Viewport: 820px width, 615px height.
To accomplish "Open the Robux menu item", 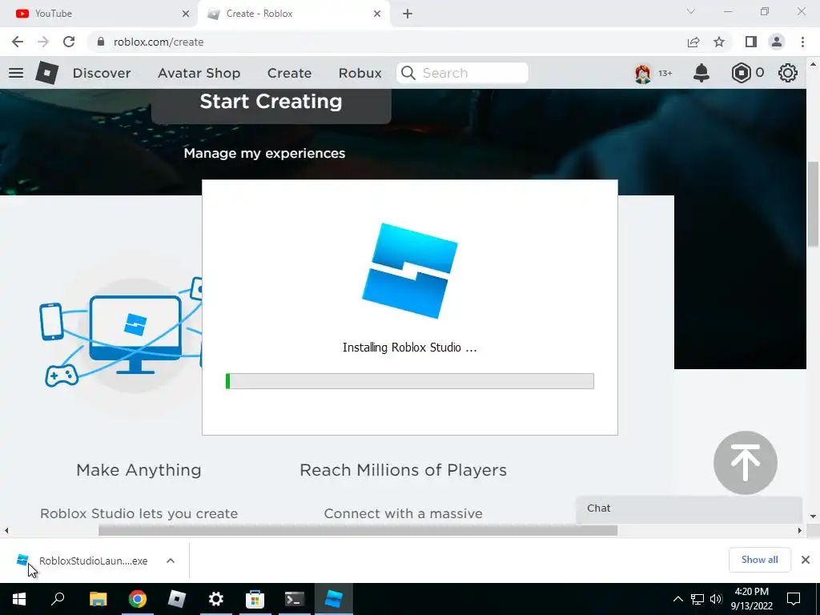I will pos(360,73).
